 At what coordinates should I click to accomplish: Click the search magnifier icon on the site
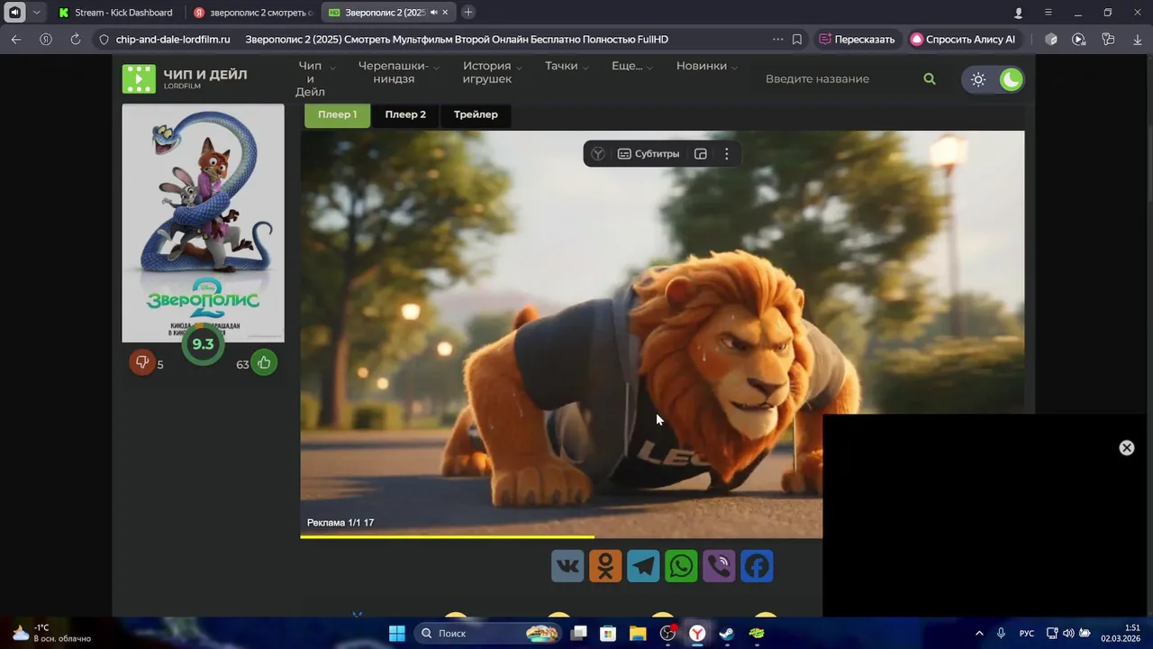click(x=930, y=79)
